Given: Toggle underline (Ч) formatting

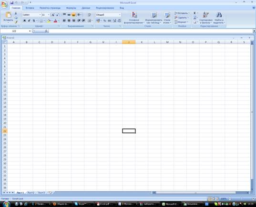Looking at the screenshot, I should [x=34, y=21].
